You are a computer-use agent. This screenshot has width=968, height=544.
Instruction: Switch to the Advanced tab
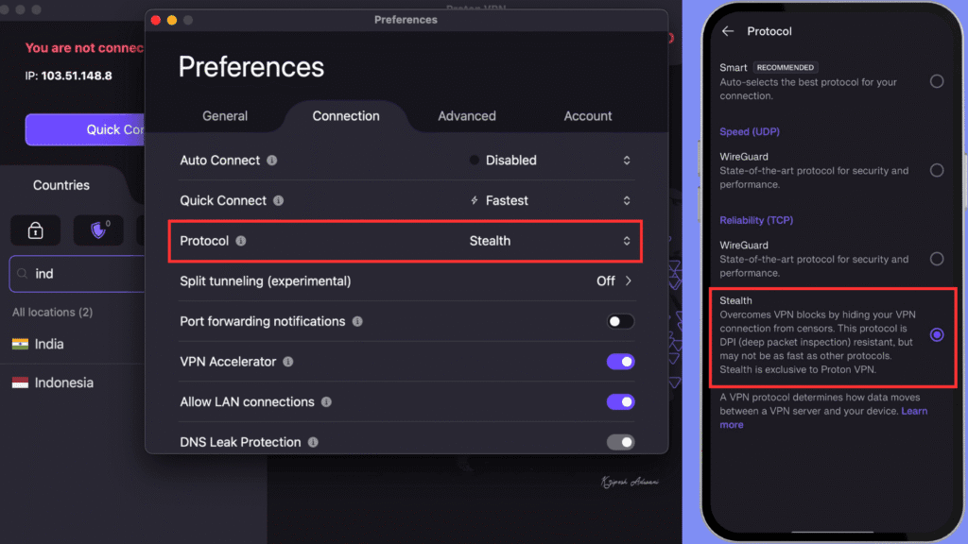pyautogui.click(x=466, y=116)
